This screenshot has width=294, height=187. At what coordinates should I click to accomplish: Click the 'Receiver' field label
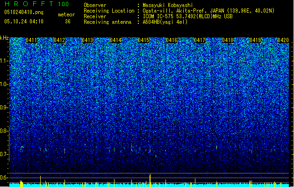95,16
